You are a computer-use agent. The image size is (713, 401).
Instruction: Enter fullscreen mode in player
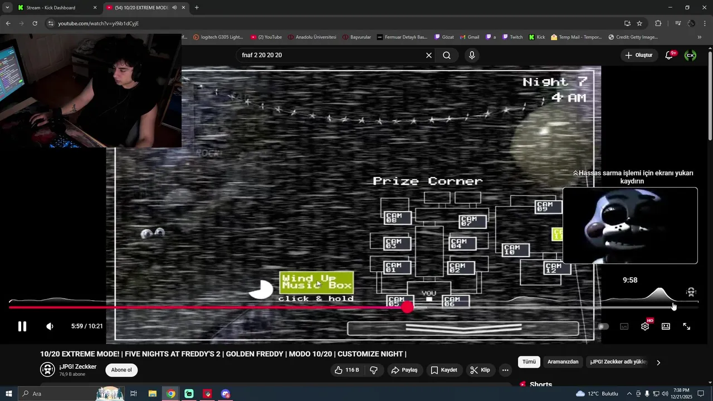tap(687, 326)
